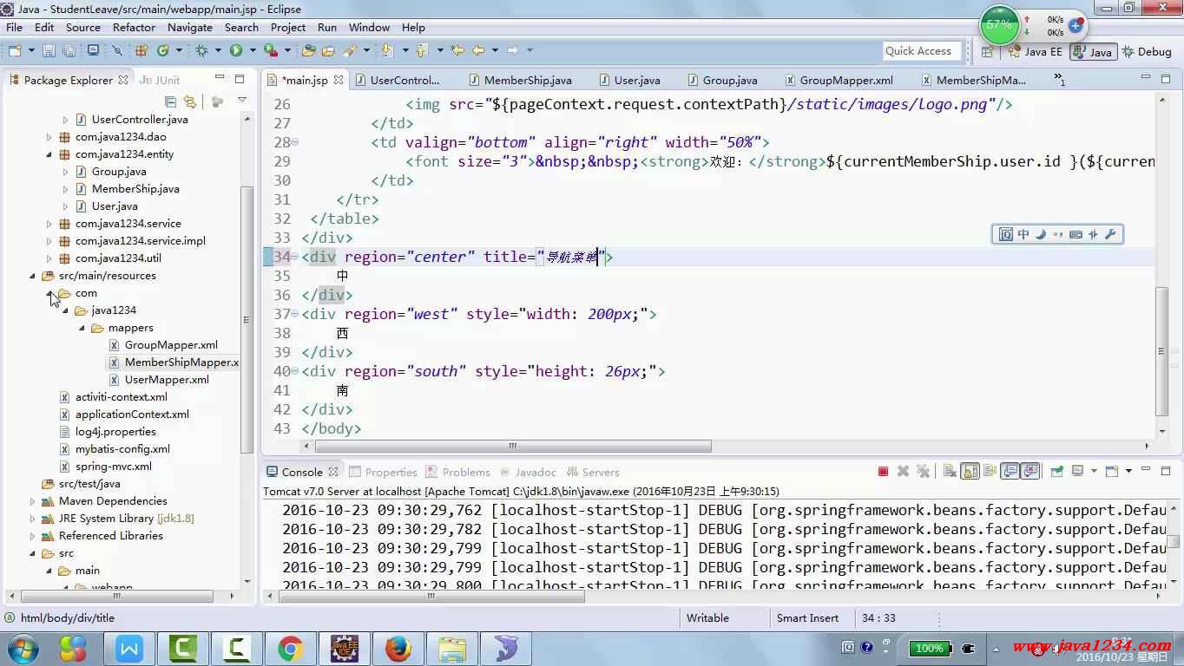Click the Run Last Tool icon
The height and width of the screenshot is (666, 1184).
(270, 51)
